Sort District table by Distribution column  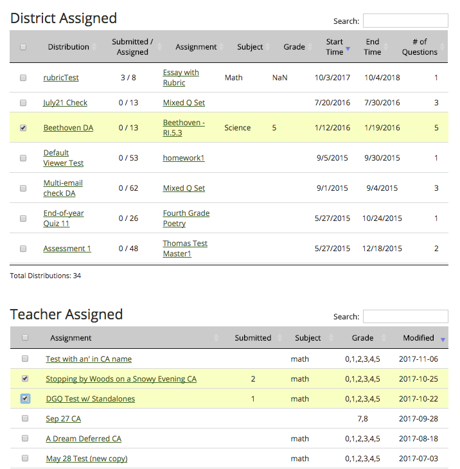tap(69, 47)
